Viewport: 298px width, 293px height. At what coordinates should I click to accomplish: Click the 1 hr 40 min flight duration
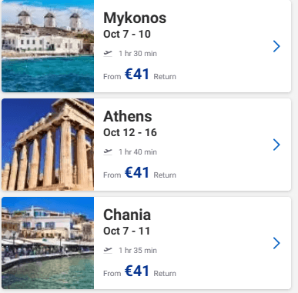click(x=138, y=152)
